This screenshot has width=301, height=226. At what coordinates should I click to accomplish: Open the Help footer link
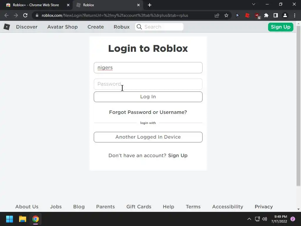pos(168,207)
